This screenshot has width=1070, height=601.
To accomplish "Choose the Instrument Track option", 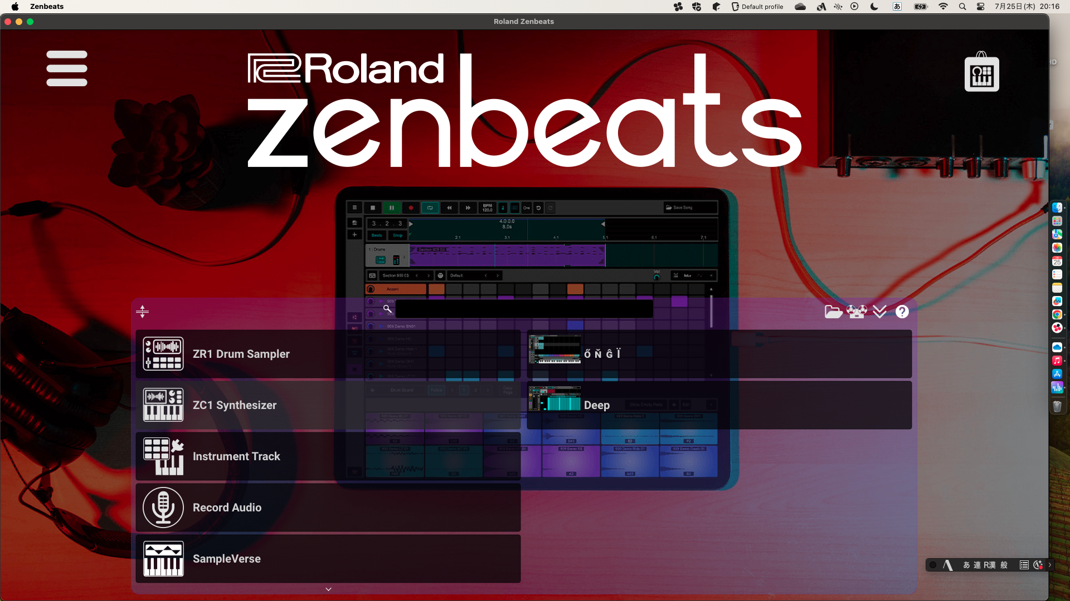I will pyautogui.click(x=328, y=456).
